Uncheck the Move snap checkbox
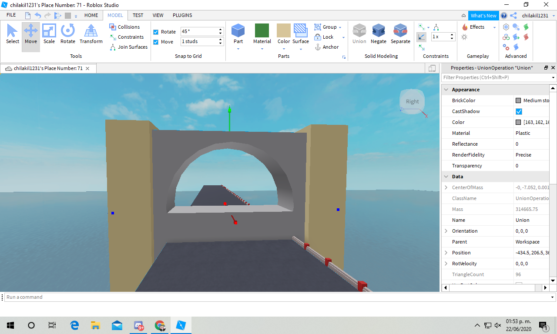Viewport: 557px width, 334px height. pos(156,42)
